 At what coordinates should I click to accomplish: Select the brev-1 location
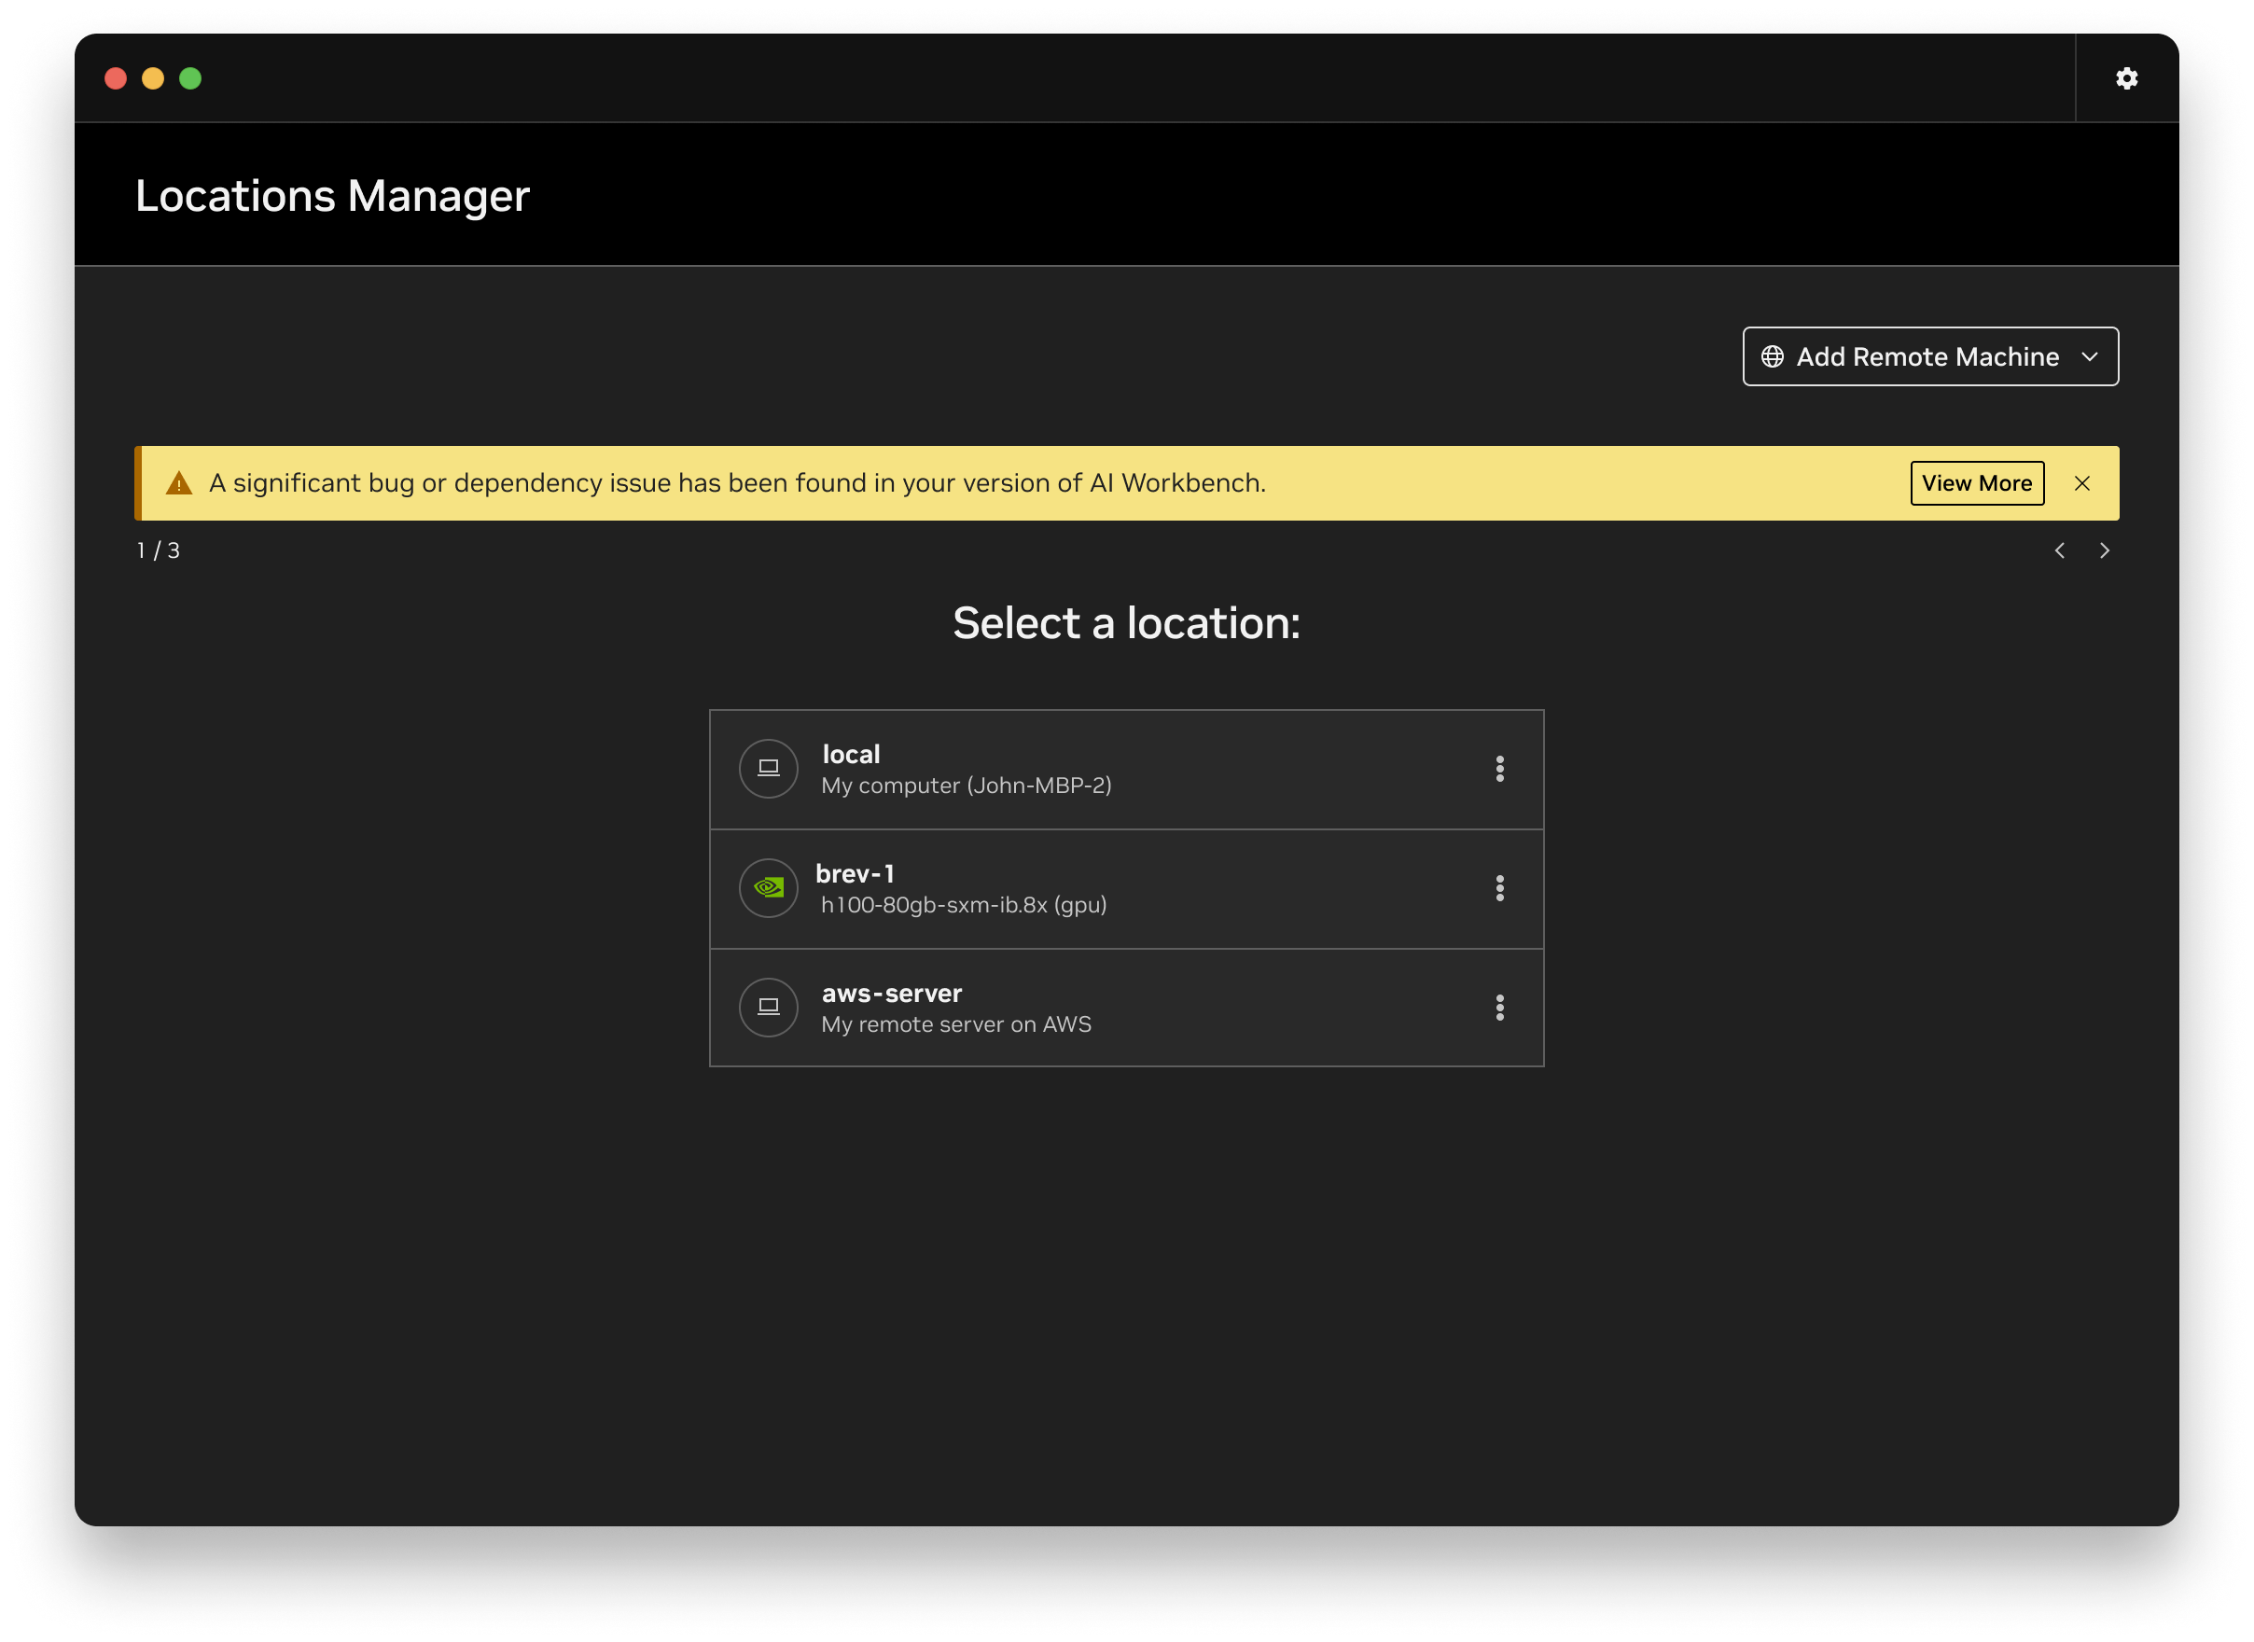(x=1093, y=888)
